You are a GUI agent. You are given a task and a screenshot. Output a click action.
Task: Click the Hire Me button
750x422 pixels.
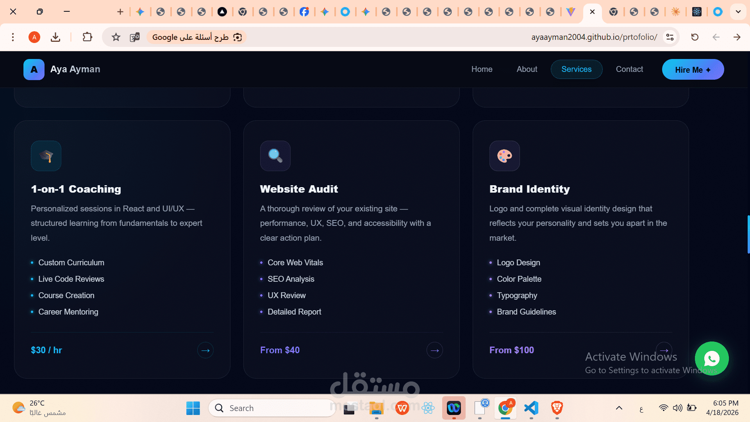coord(693,70)
